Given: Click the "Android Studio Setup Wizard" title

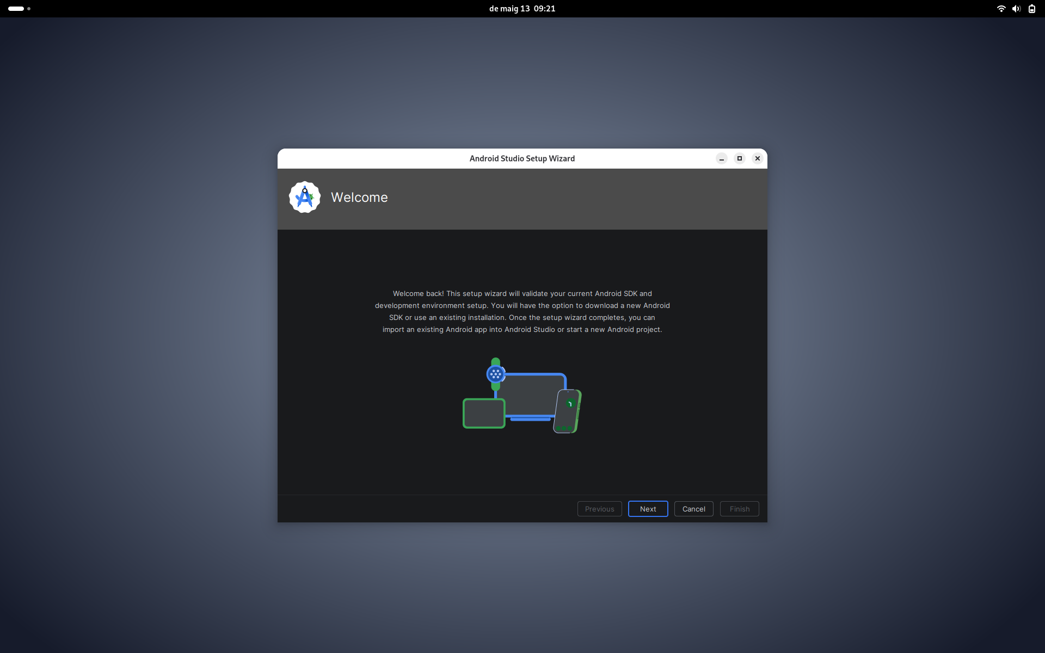Looking at the screenshot, I should coord(522,158).
